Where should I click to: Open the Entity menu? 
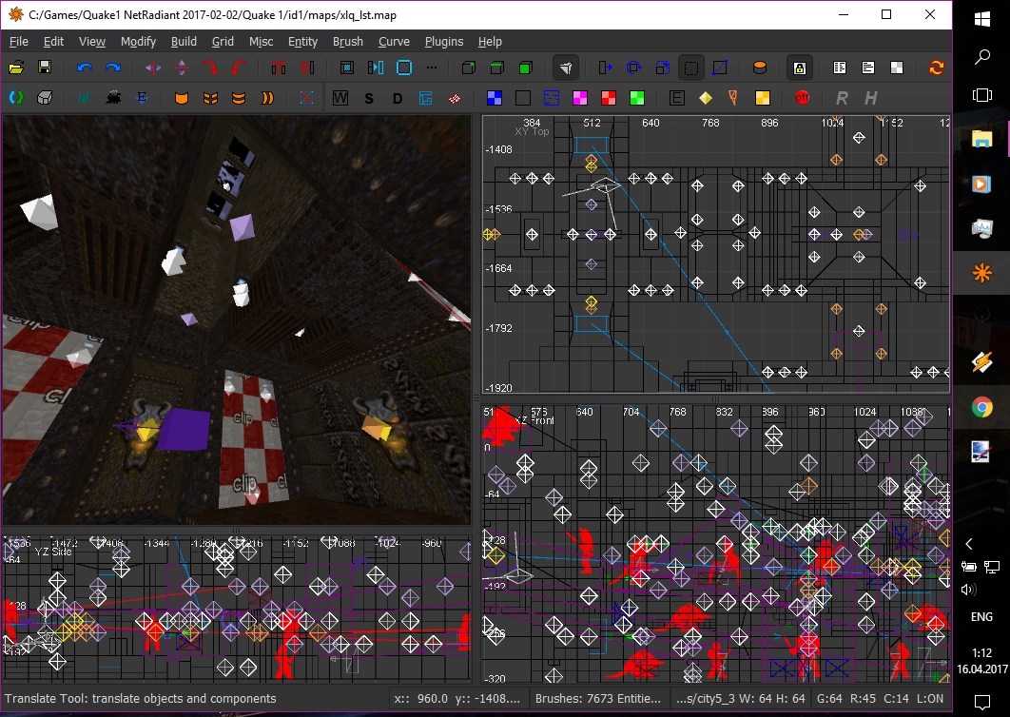coord(302,41)
